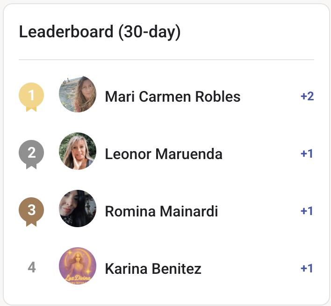This screenshot has height=306, width=331.
Task: Click the bronze third-place medal badge
Action: 31,212
